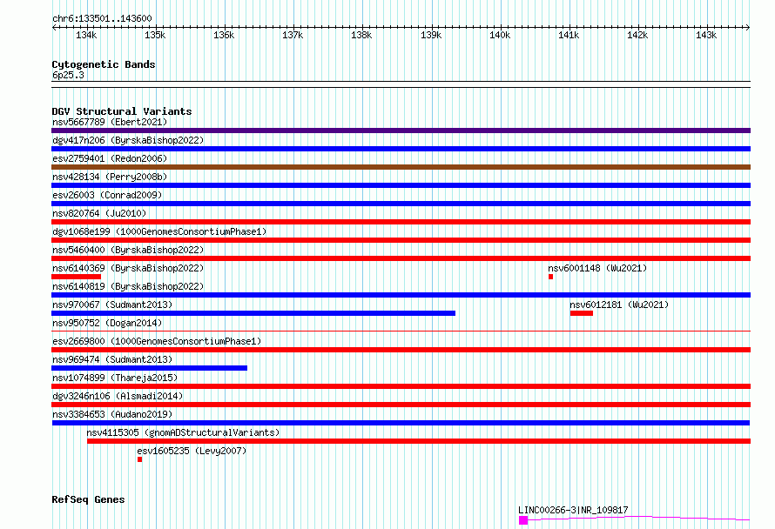The height and width of the screenshot is (529, 775).
Task: Click the nsv6012181 (Wu2021) label
Action: pyautogui.click(x=619, y=305)
